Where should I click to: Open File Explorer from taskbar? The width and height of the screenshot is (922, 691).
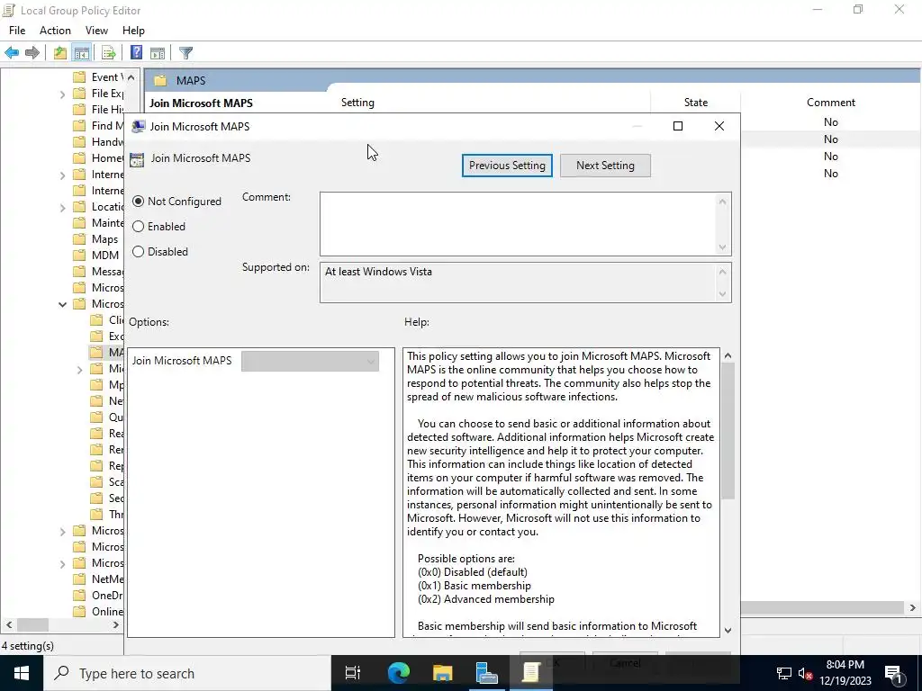point(442,673)
